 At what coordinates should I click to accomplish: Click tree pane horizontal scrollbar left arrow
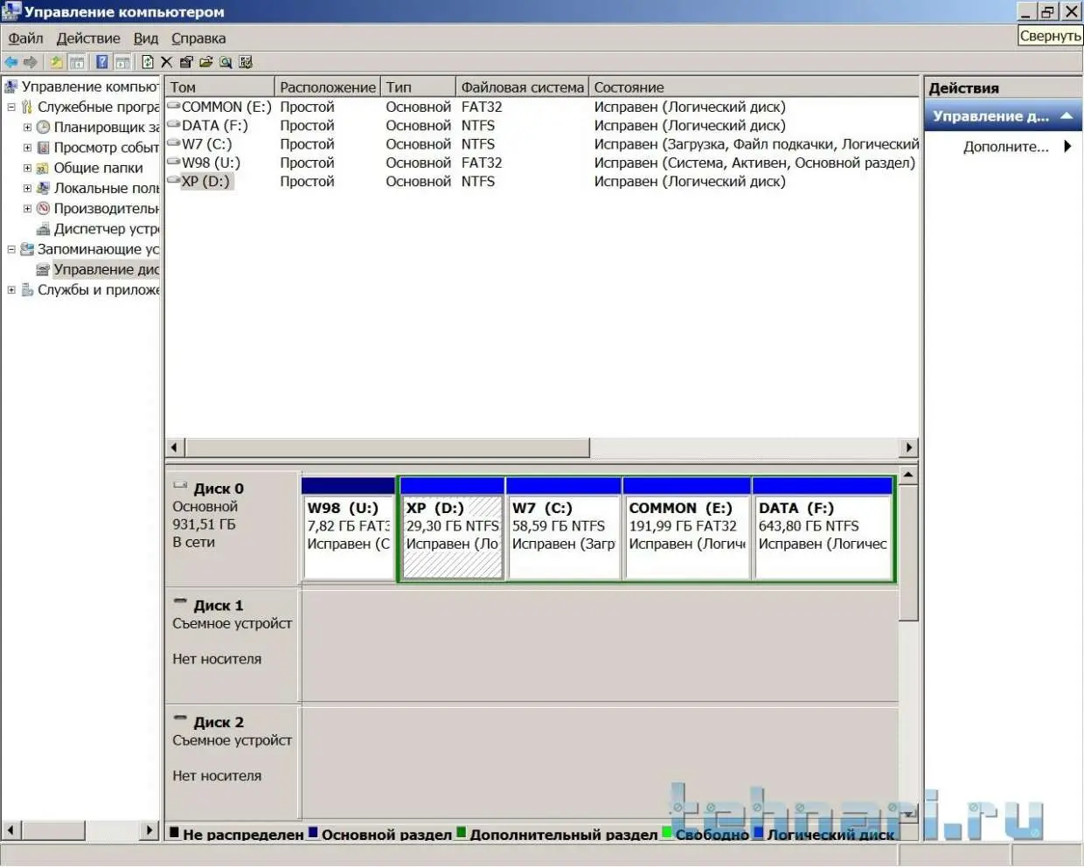coord(11,830)
